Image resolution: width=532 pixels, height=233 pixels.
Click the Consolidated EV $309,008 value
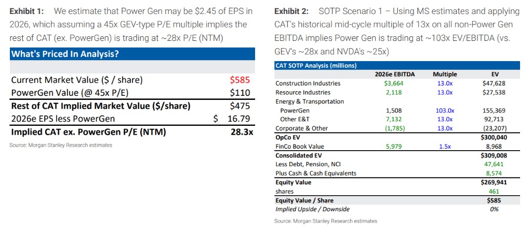[493, 155]
